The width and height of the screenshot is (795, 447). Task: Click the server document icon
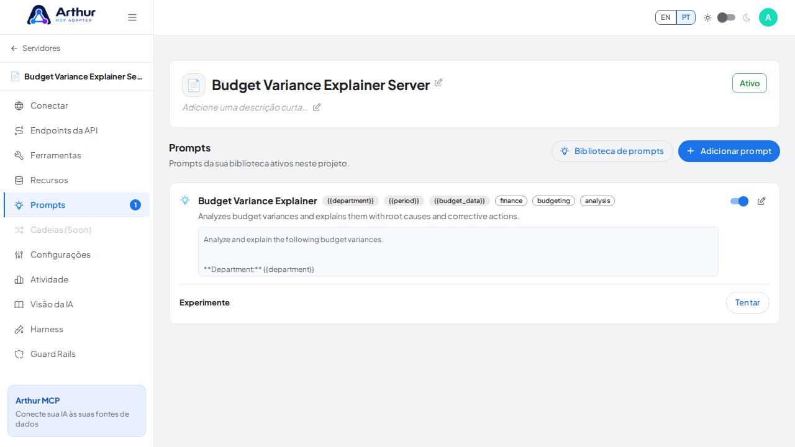click(194, 85)
